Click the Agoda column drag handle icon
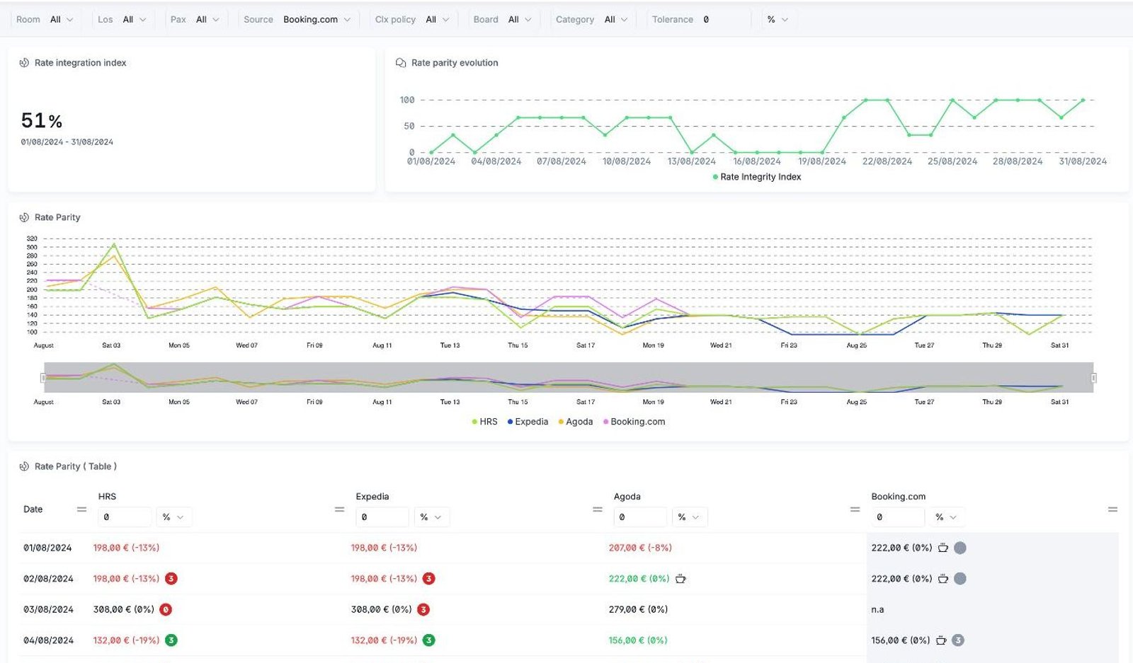This screenshot has height=663, width=1133. point(855,509)
